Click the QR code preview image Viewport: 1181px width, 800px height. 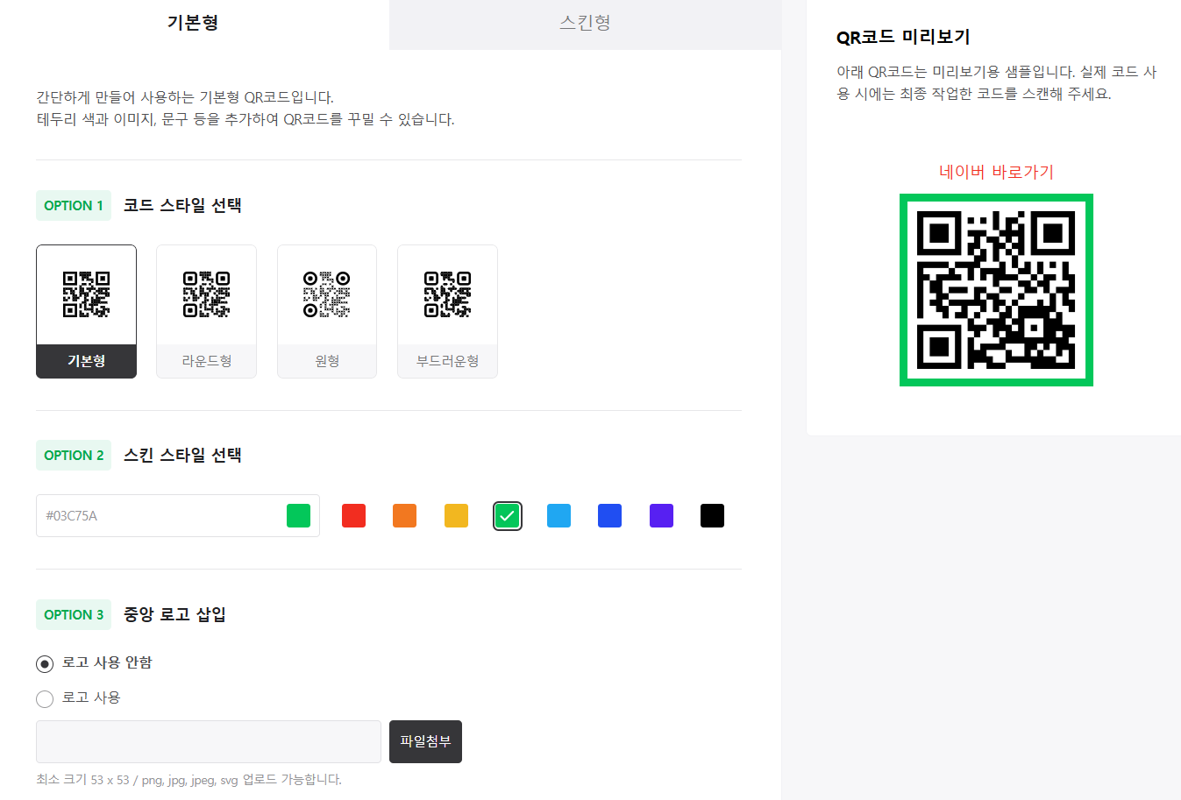click(996, 289)
